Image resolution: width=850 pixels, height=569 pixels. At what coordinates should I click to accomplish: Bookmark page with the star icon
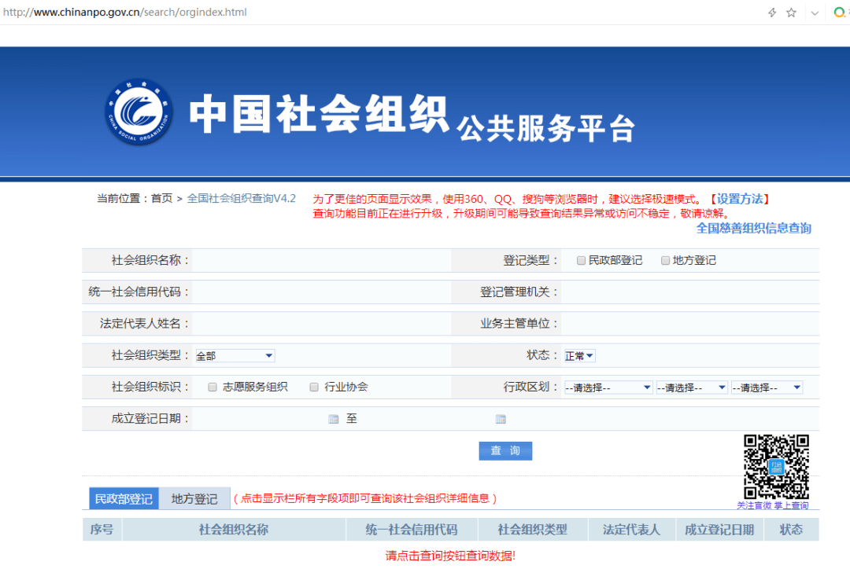(x=792, y=13)
